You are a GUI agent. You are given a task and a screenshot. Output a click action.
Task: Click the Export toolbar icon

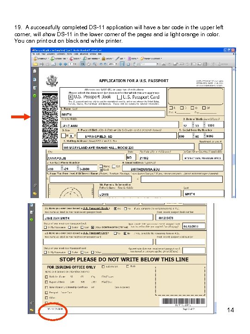pyautogui.click(x=72, y=58)
